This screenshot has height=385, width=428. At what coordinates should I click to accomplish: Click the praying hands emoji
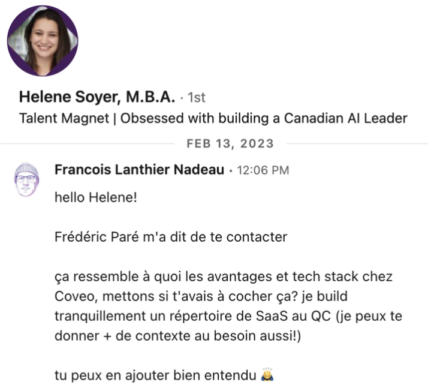(267, 376)
